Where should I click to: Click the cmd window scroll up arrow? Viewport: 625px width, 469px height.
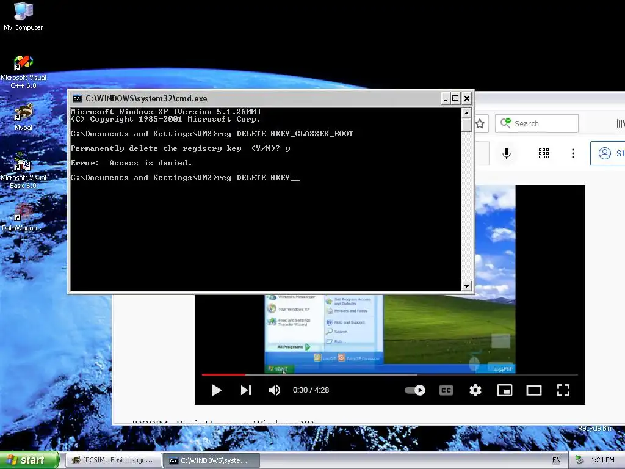coord(466,113)
